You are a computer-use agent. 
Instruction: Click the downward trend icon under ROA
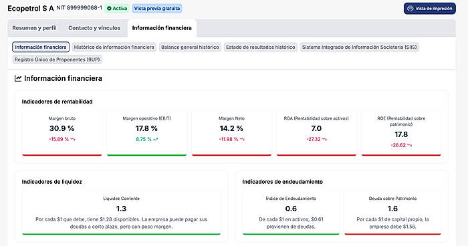coord(324,139)
